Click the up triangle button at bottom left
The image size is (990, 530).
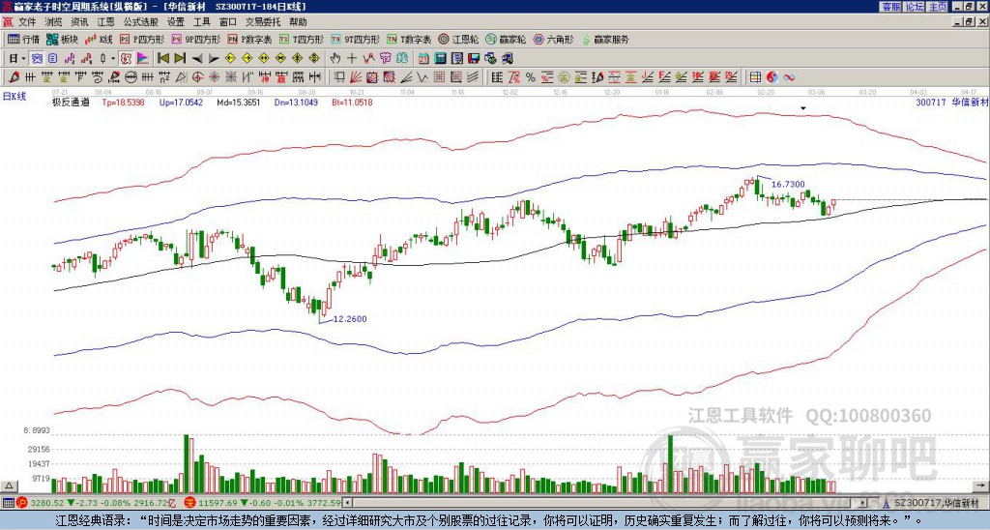(x=9, y=486)
